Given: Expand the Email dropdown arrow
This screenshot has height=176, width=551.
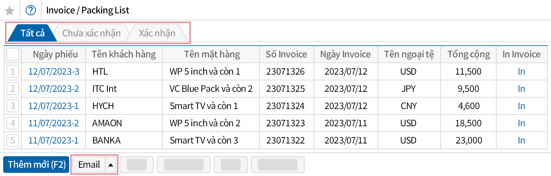Looking at the screenshot, I should click(x=111, y=165).
